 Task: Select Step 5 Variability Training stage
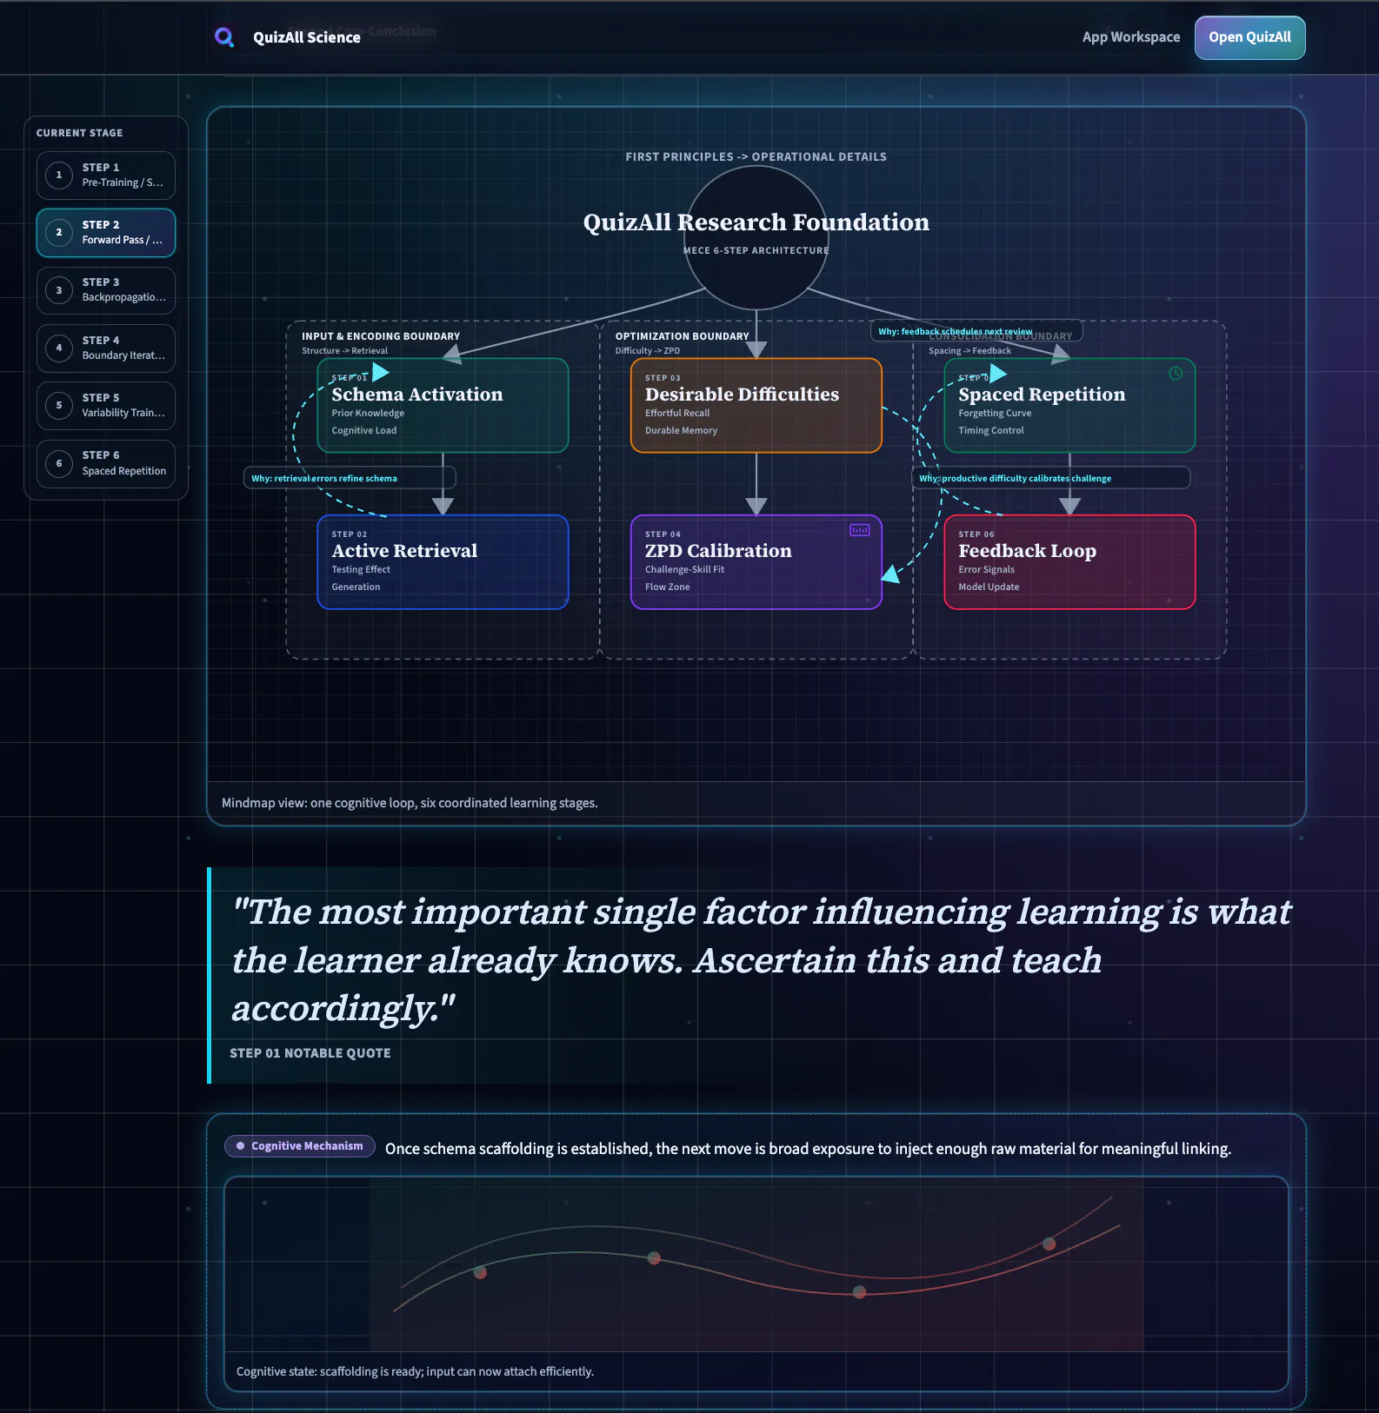[106, 406]
